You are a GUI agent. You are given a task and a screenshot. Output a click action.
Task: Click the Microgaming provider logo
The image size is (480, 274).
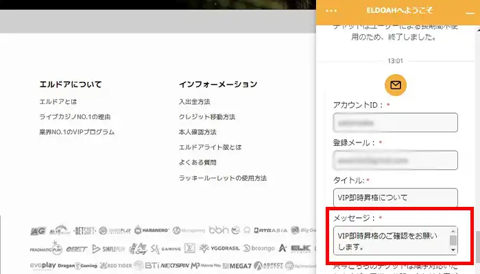[189, 230]
